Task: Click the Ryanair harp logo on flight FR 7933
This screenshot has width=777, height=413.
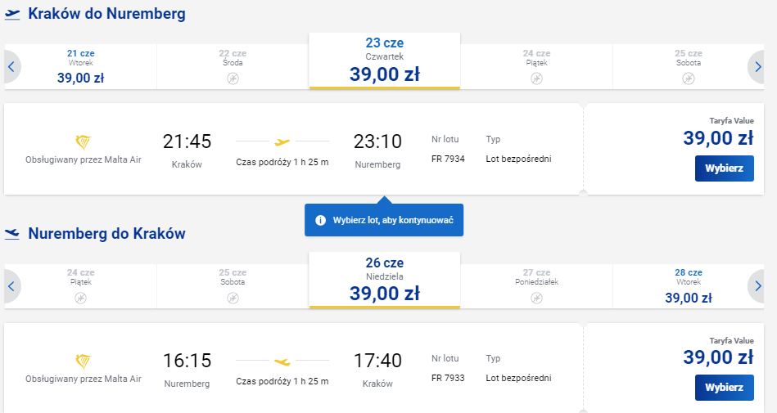Action: [x=84, y=361]
